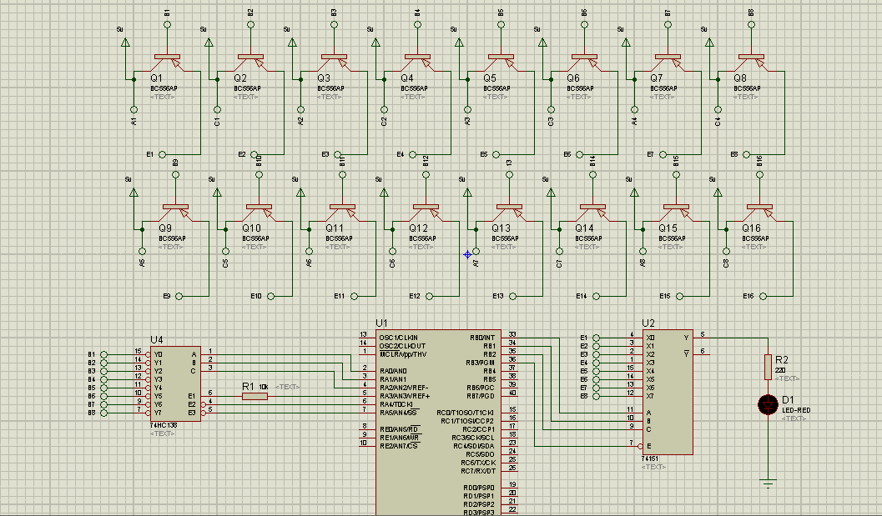The height and width of the screenshot is (516, 882).
Task: Select transistor Q4 symbol
Action: 417,63
